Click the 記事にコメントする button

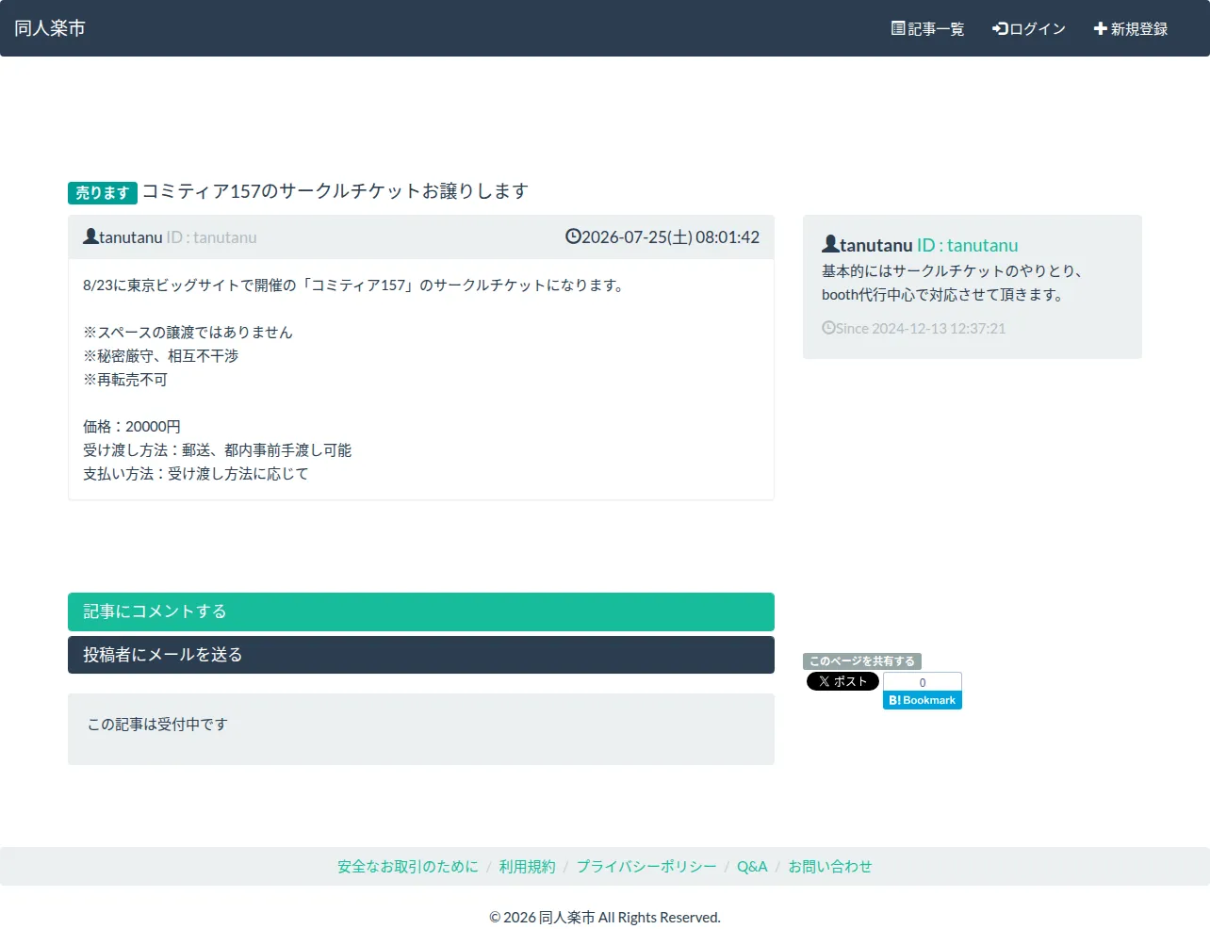tap(421, 611)
